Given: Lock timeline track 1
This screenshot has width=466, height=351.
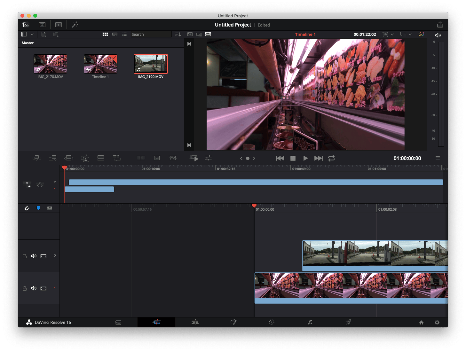Looking at the screenshot, I should coord(25,288).
